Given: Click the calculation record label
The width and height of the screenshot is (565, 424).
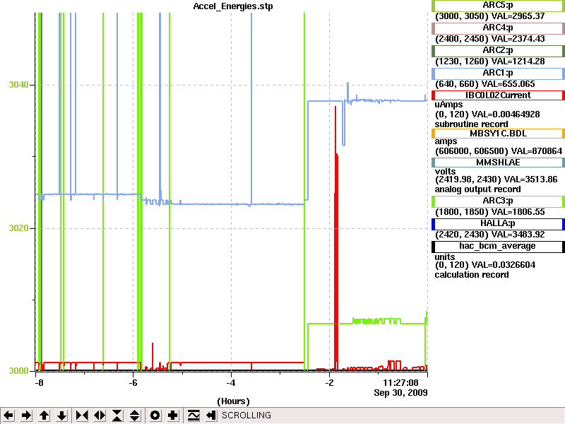Looking at the screenshot, I should 472,275.
